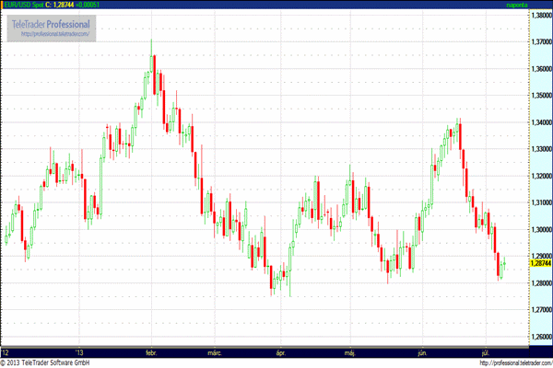Click the yellow current price marker 1,28744
This screenshot has width=553, height=368.
point(539,263)
